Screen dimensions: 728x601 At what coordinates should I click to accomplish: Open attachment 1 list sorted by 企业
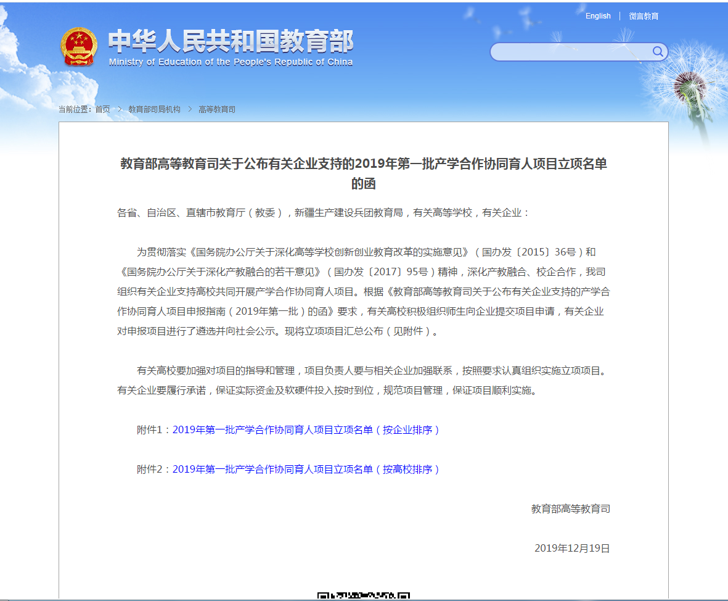pos(306,430)
